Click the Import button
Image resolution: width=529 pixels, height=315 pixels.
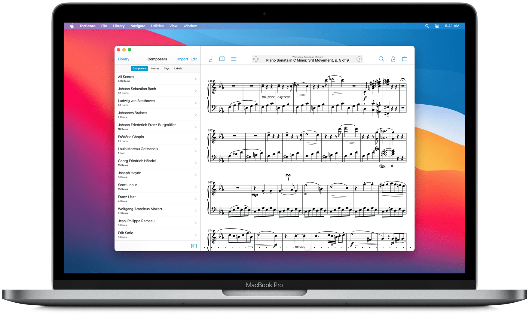(x=182, y=59)
